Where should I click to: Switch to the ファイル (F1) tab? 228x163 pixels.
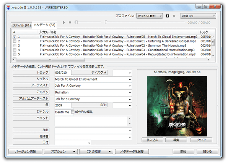pos(21,25)
